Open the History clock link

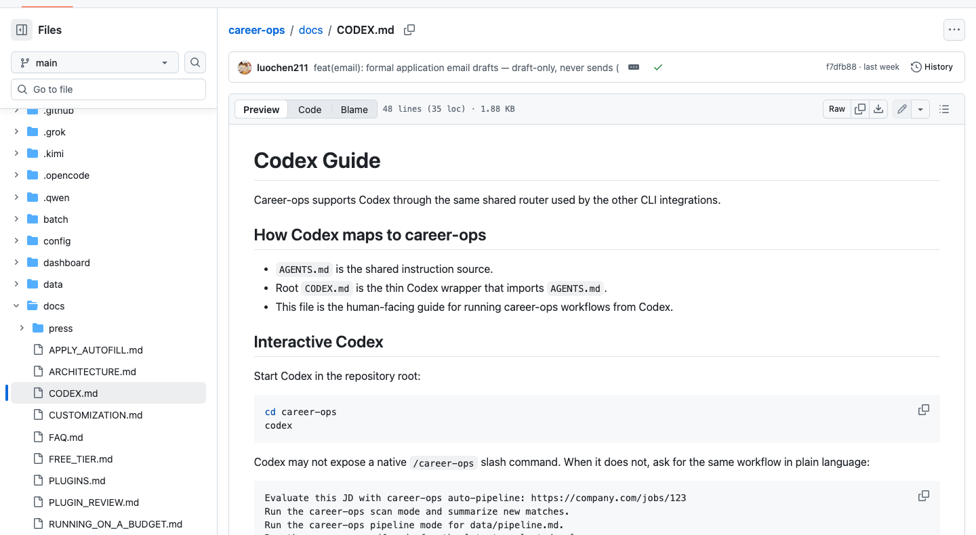coord(932,67)
